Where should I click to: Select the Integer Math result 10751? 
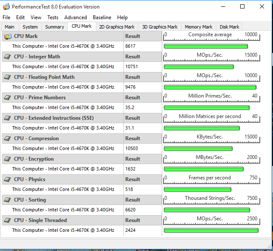[x=132, y=66]
